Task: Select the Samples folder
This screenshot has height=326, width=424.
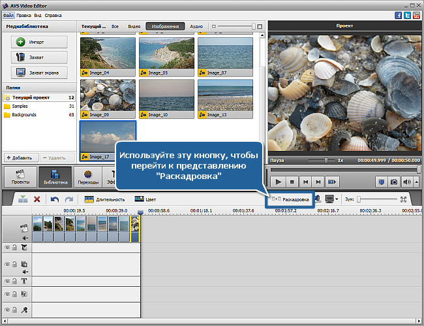Action: pos(21,106)
